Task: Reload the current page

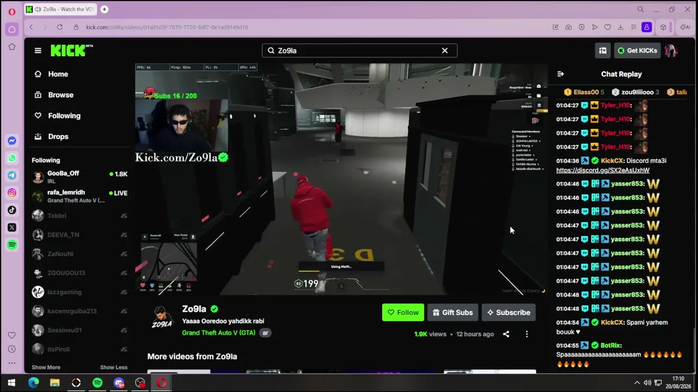Action: pyautogui.click(x=59, y=27)
